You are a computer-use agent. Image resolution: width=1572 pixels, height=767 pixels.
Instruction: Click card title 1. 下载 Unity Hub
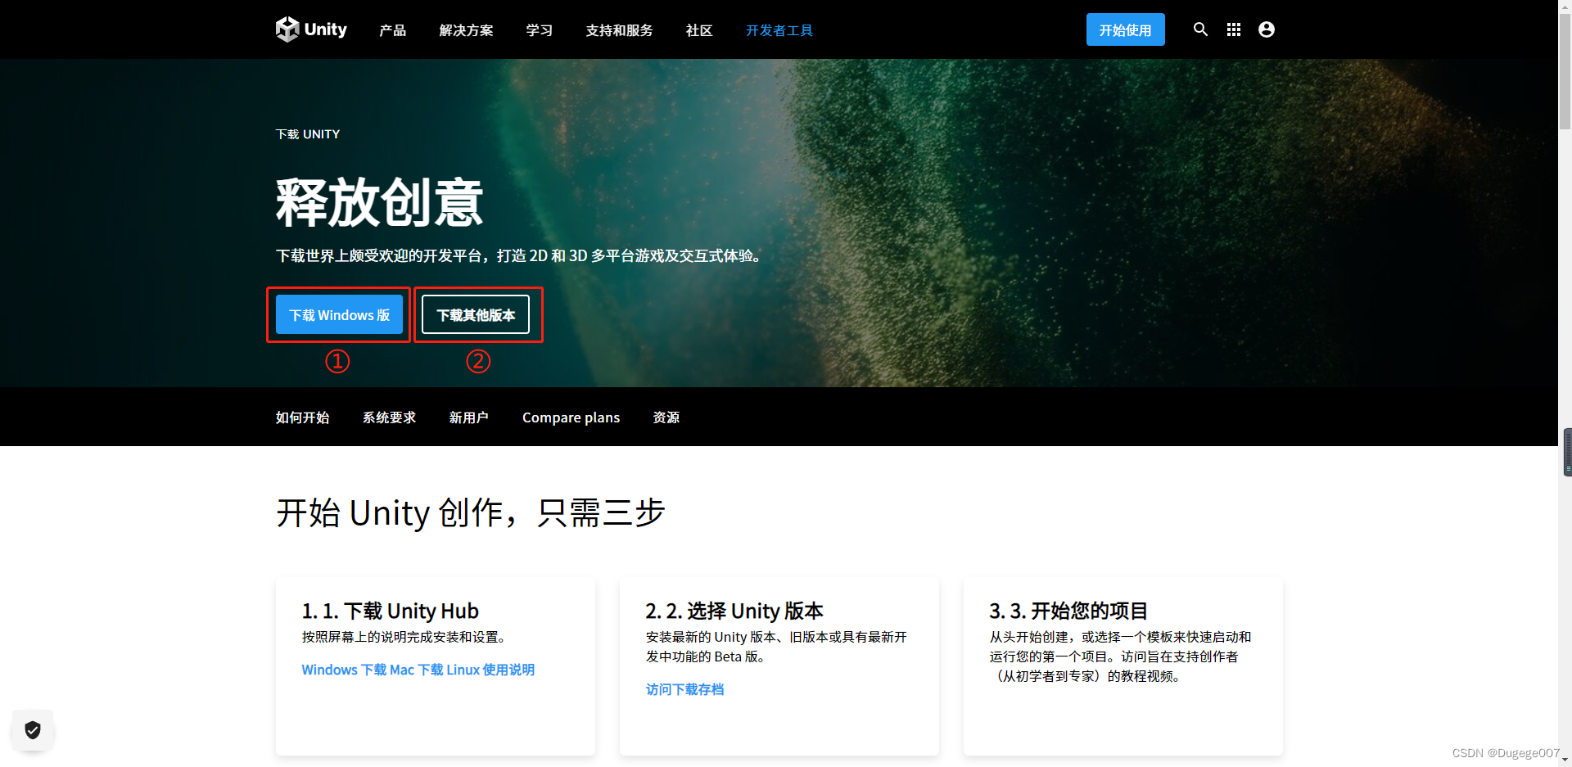pos(391,611)
